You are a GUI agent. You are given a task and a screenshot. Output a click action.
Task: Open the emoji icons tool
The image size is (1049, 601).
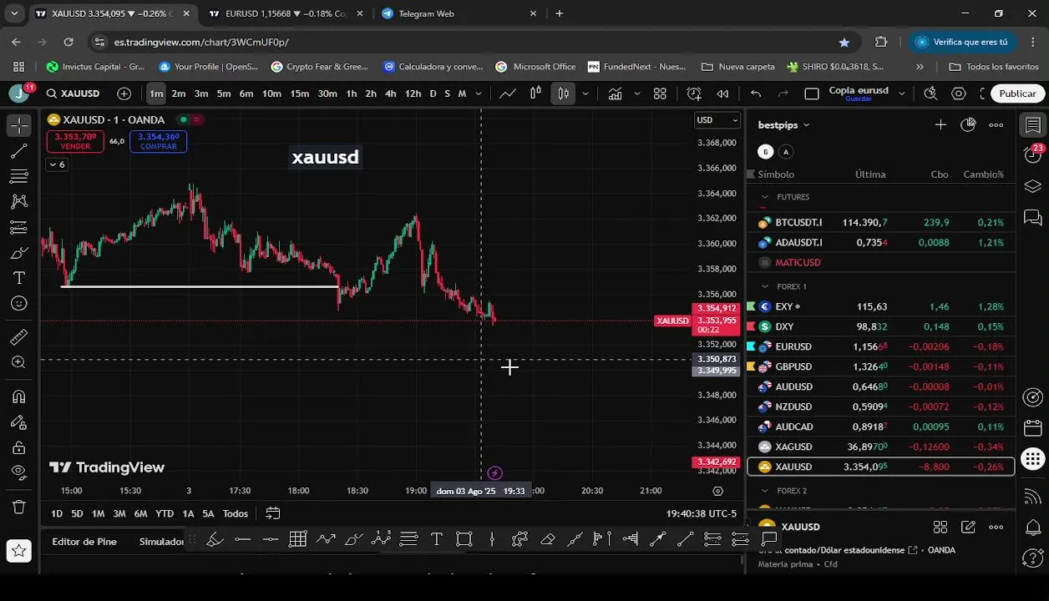coord(19,304)
